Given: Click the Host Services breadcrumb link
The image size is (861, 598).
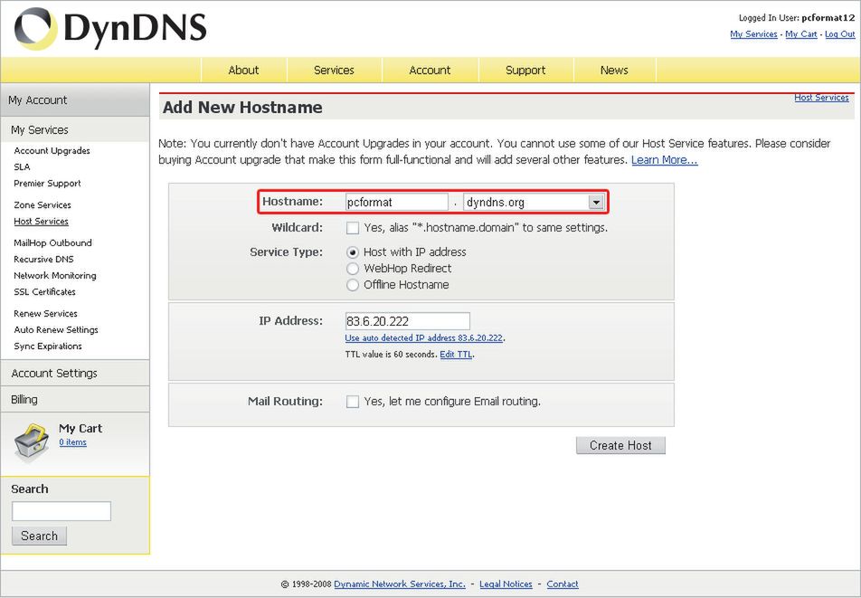Looking at the screenshot, I should click(x=821, y=97).
